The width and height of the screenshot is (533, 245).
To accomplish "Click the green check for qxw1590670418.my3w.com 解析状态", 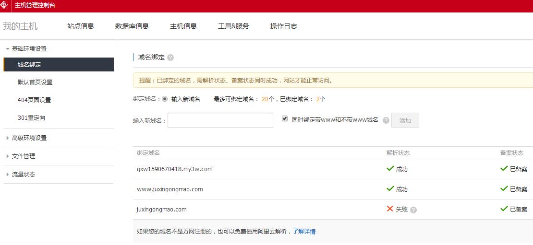I will [x=390, y=169].
